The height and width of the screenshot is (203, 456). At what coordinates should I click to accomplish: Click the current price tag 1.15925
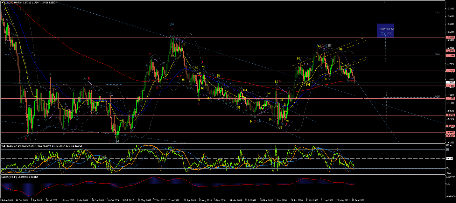pyautogui.click(x=450, y=82)
